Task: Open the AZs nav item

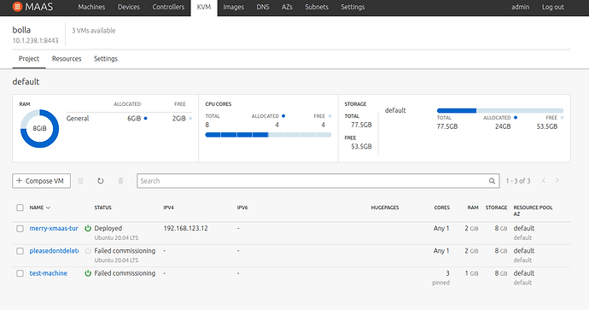Action: (287, 7)
